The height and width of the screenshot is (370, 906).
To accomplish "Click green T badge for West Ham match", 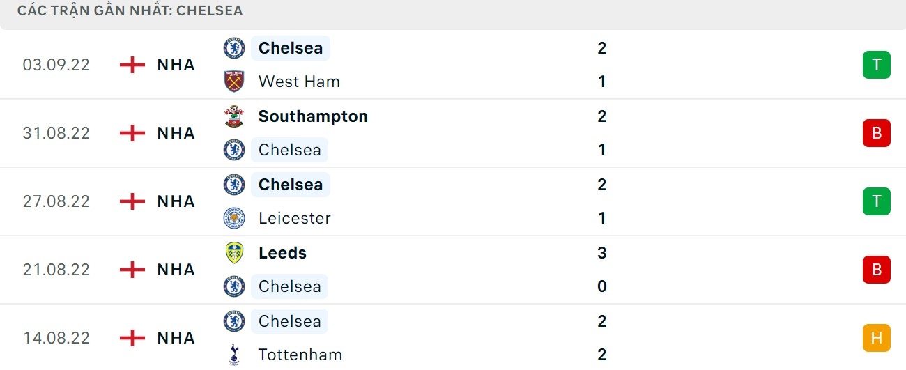I will [876, 65].
